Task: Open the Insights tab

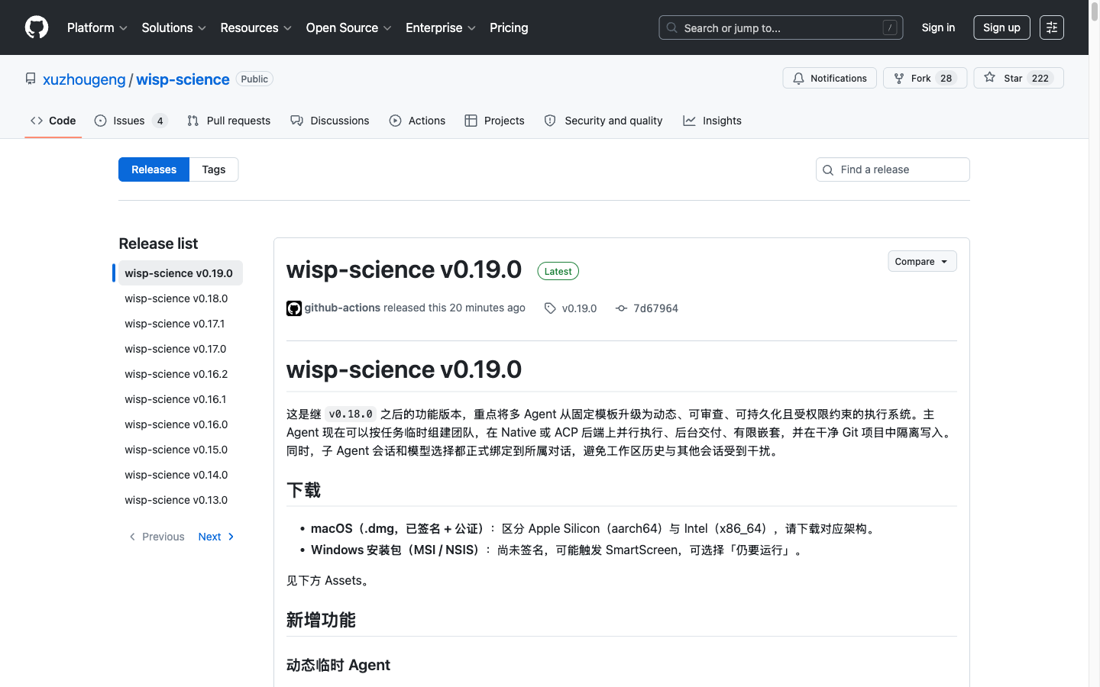Action: (712, 121)
